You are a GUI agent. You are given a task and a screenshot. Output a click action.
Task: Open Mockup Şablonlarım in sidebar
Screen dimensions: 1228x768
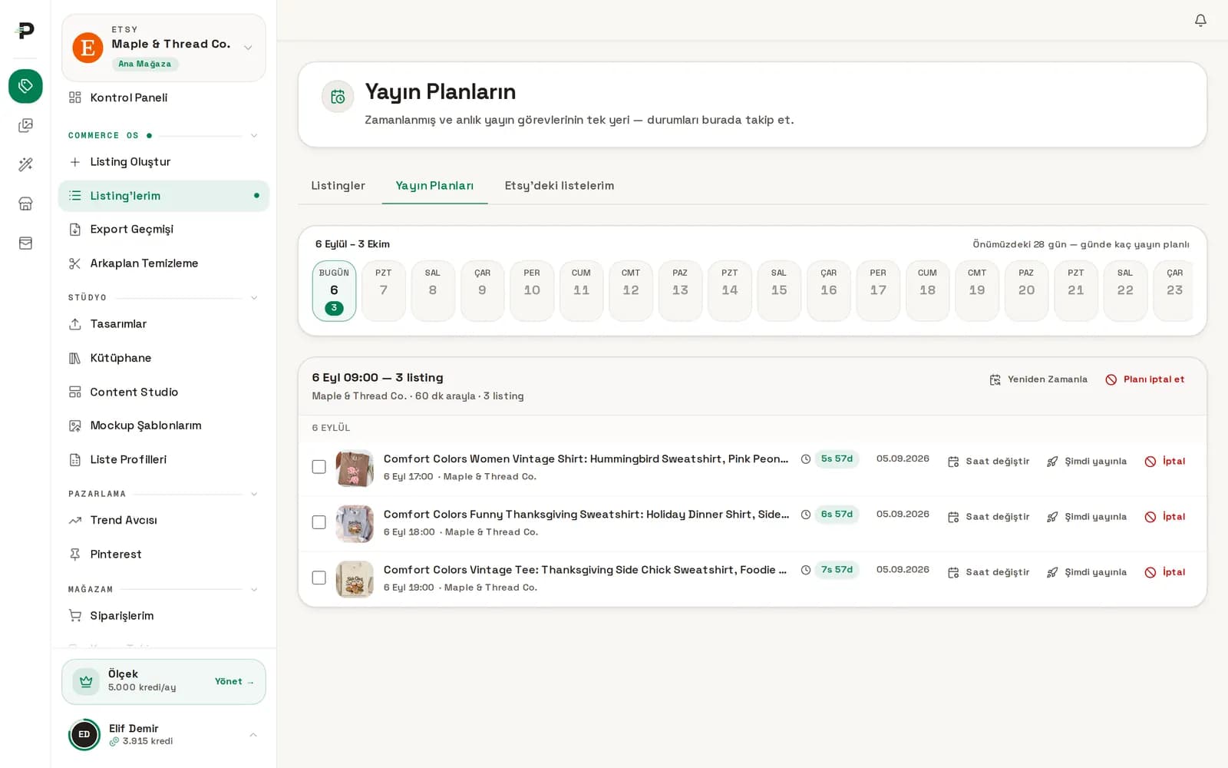(x=163, y=425)
